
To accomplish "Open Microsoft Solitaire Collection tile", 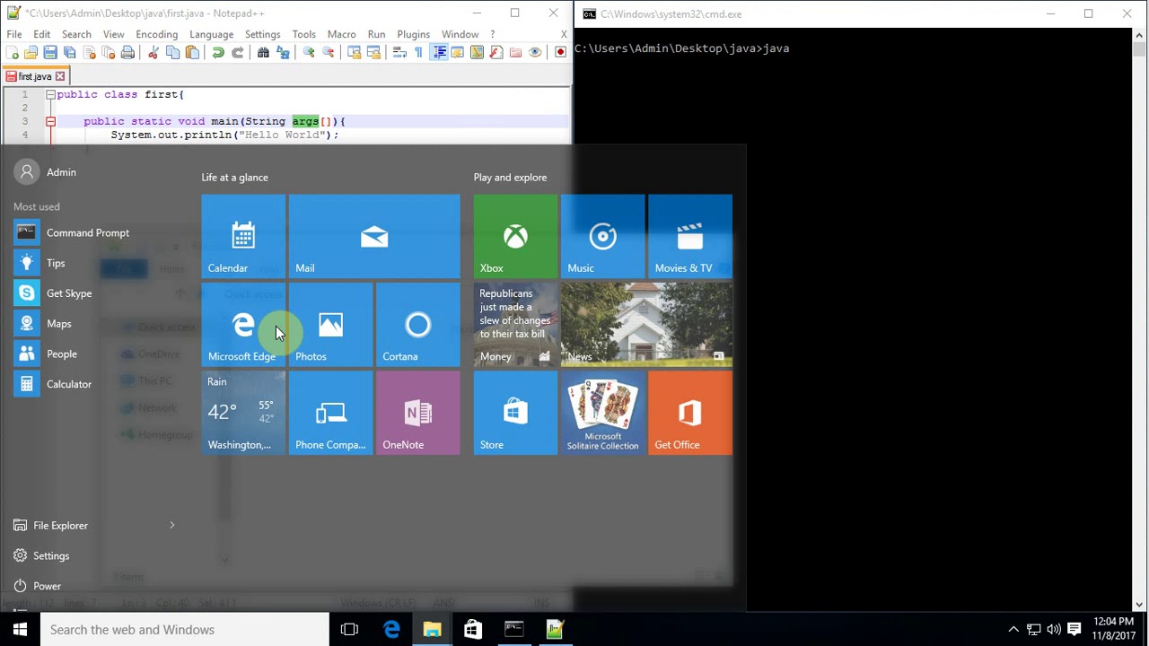I will [x=602, y=413].
